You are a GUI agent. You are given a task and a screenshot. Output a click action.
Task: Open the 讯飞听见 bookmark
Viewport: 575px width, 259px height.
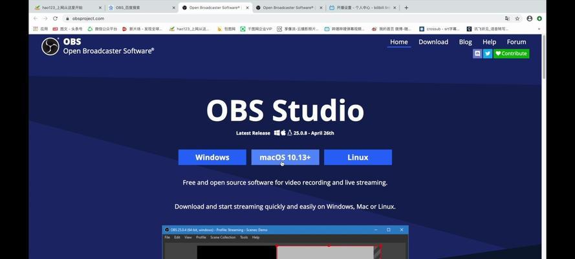click(x=487, y=28)
